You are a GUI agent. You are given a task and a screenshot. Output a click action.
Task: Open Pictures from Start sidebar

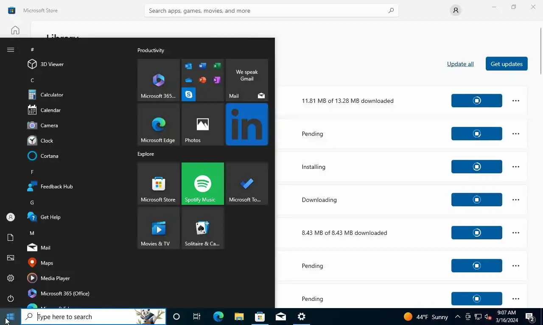click(x=11, y=258)
